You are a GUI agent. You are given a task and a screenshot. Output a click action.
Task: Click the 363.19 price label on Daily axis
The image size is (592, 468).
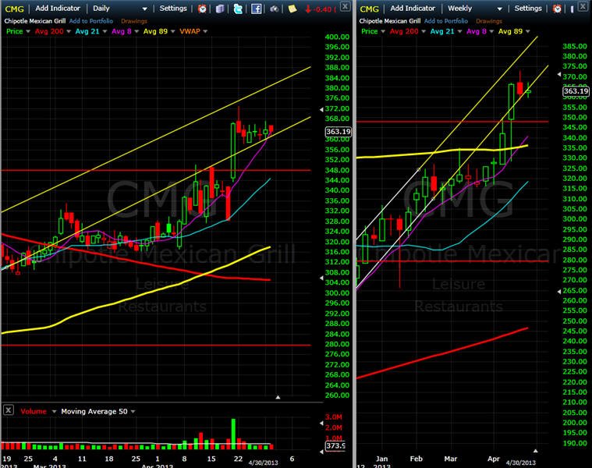338,131
